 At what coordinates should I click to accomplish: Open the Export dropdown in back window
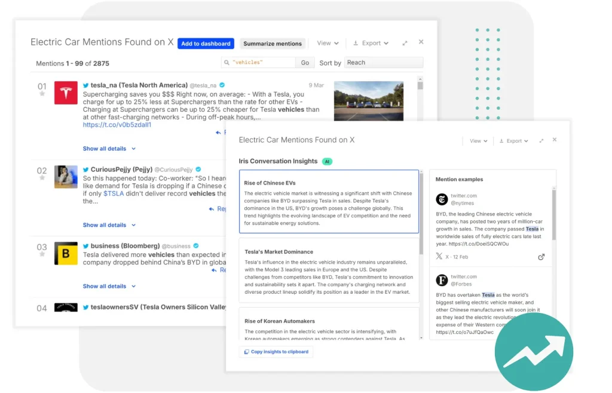coord(371,43)
